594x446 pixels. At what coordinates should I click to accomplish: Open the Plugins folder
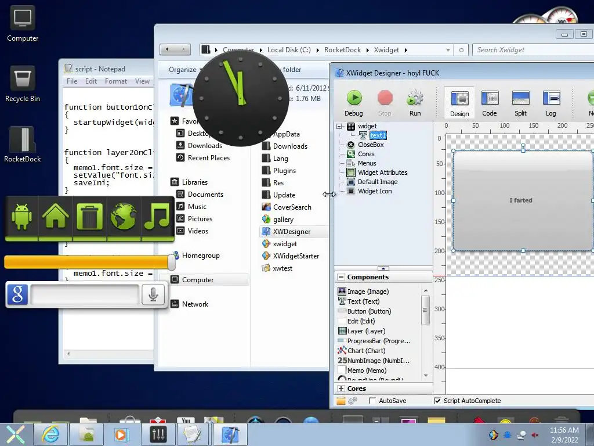pos(284,171)
